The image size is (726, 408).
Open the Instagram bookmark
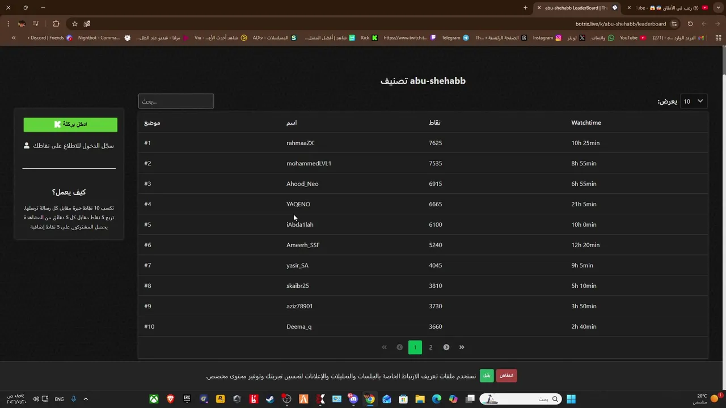[x=547, y=38]
